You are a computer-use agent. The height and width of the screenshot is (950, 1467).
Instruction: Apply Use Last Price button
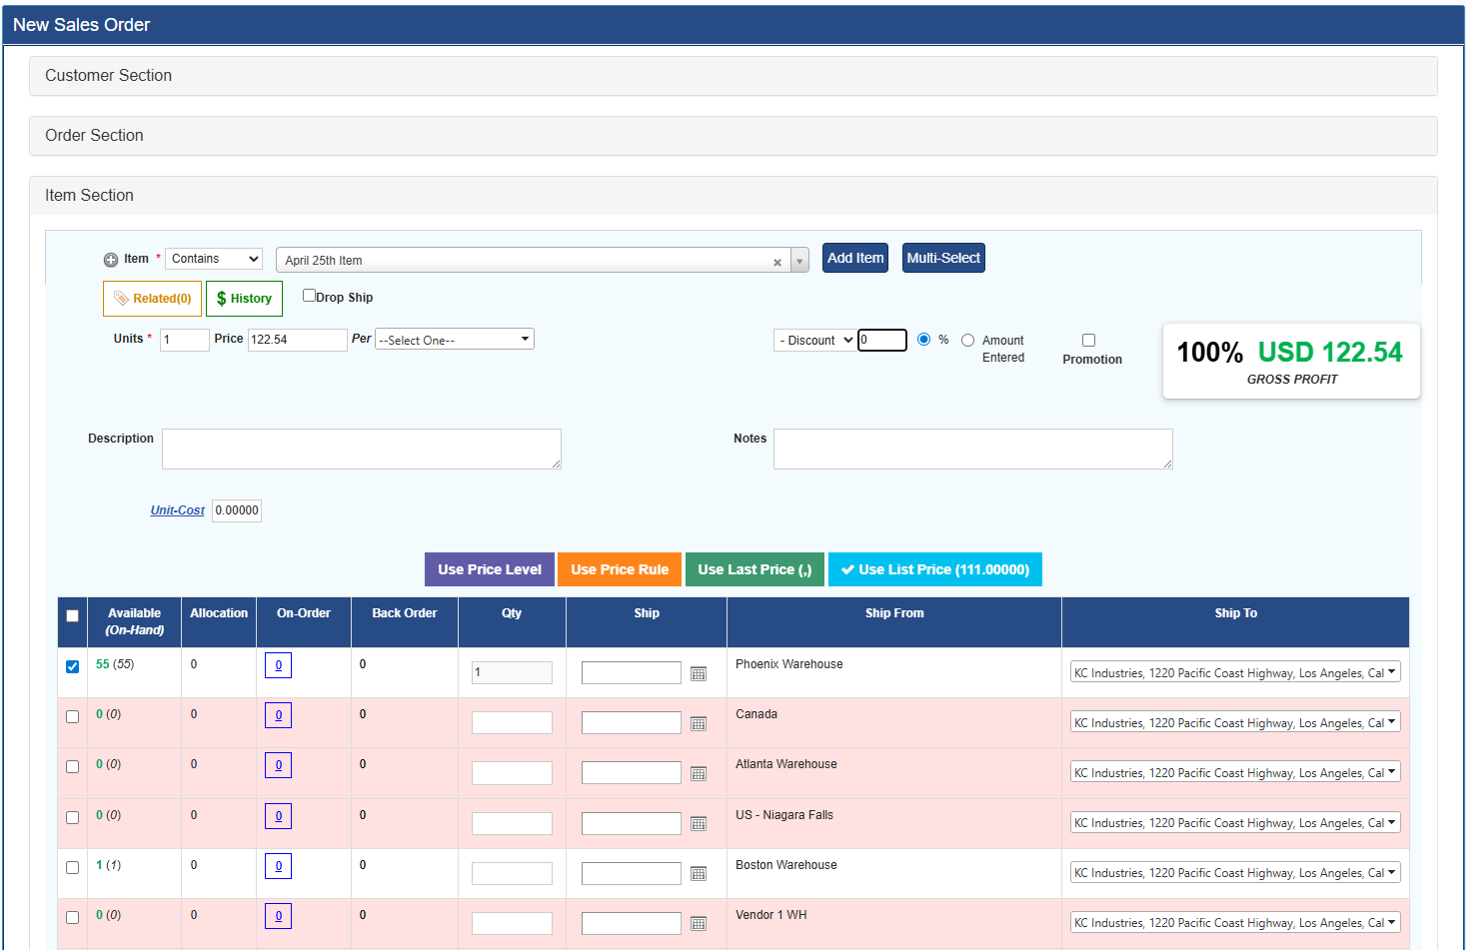pyautogui.click(x=754, y=569)
